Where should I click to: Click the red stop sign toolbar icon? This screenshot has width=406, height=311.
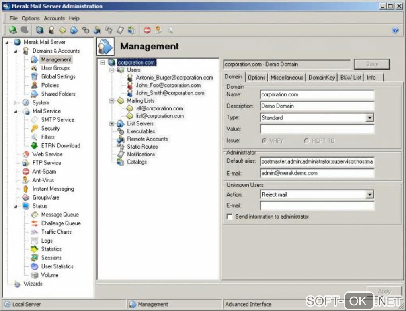(147, 30)
